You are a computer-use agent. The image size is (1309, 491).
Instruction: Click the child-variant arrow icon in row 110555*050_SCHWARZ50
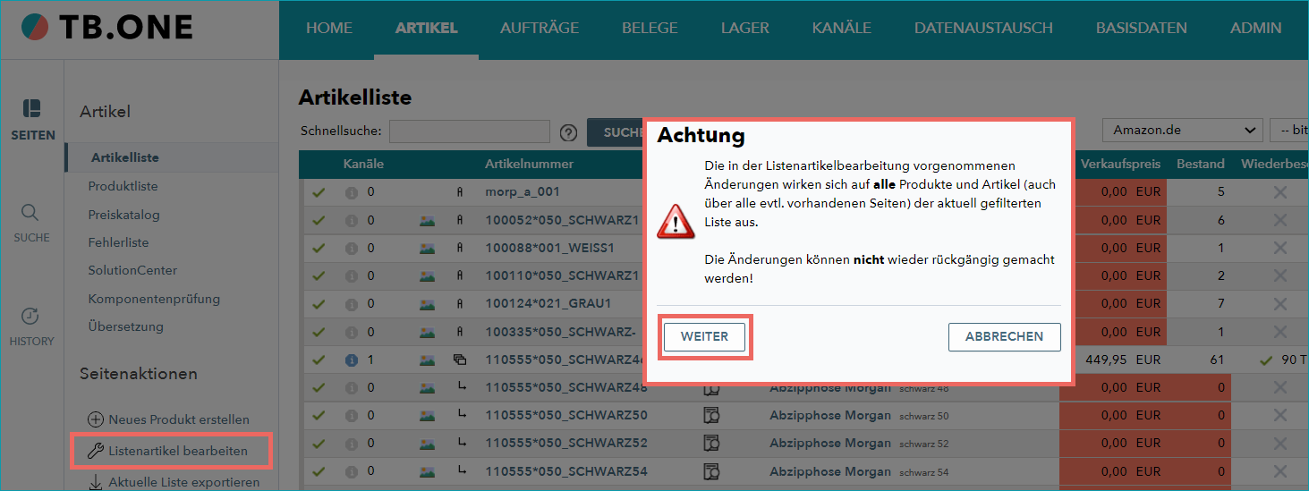pyautogui.click(x=462, y=415)
